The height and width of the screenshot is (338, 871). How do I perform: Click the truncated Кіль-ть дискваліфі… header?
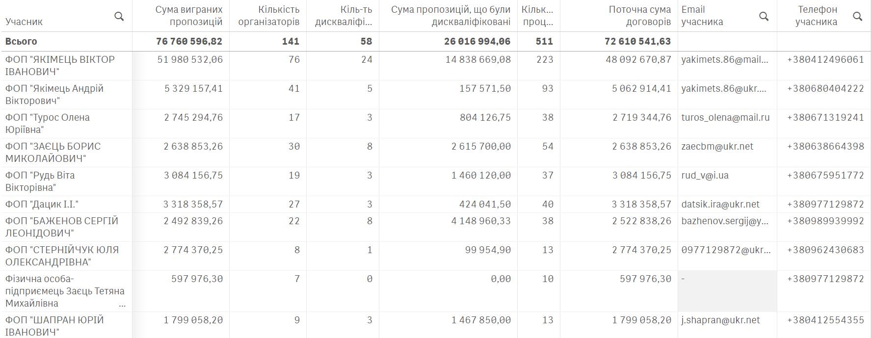click(343, 16)
